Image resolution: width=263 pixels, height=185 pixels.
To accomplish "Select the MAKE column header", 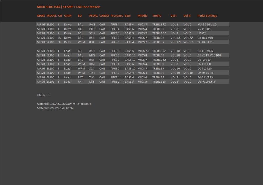I will [41, 16].
